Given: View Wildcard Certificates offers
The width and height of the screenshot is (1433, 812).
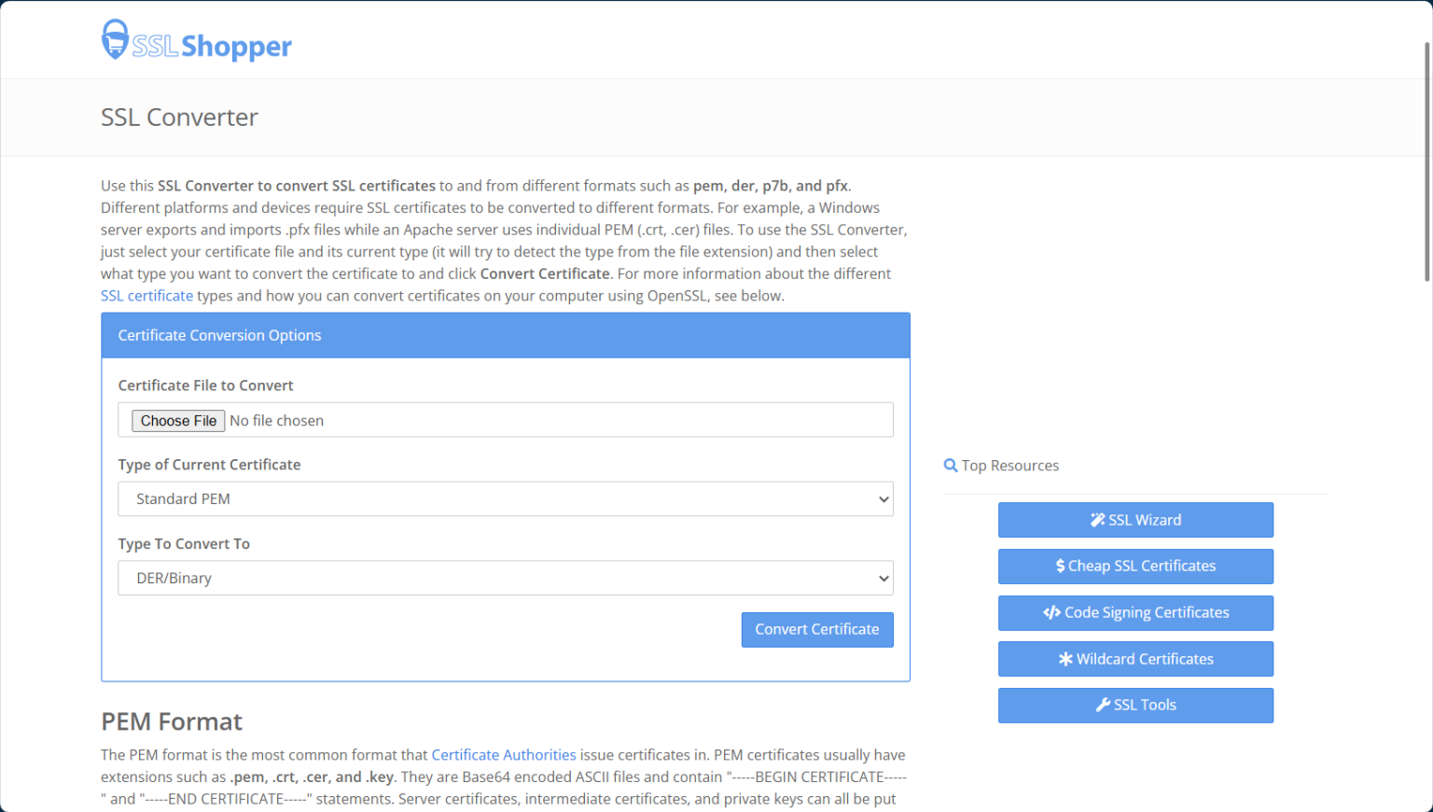Looking at the screenshot, I should click(1135, 659).
